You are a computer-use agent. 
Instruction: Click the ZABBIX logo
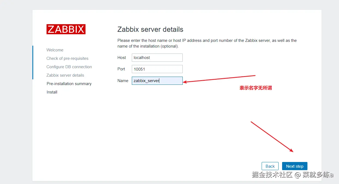point(66,29)
